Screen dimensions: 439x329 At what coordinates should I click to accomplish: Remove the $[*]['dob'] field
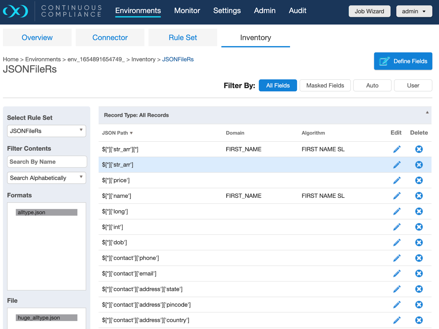point(419,242)
